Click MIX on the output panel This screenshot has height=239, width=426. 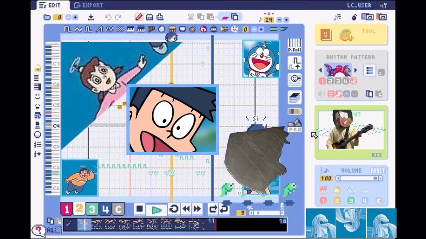click(376, 155)
